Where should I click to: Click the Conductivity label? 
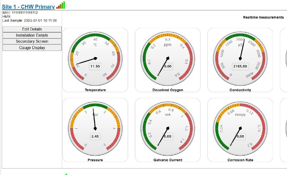[240, 90]
